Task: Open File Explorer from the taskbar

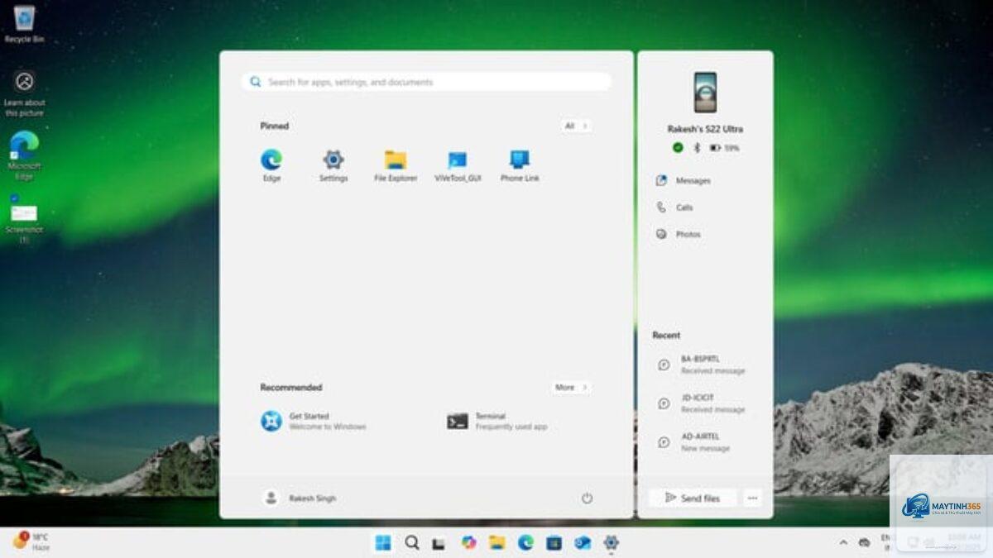Action: (x=496, y=542)
